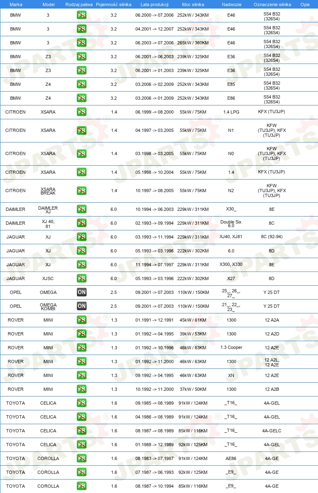This screenshot has height=493, width=318.
Task: Click the date cell 08.1983 -> 07.1987
Action: pos(155,459)
